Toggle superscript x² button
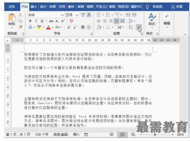 tap(63, 21)
